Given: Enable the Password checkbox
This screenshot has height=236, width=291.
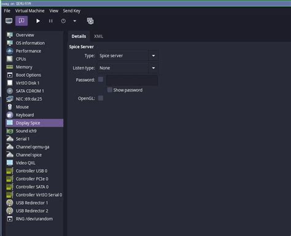Looking at the screenshot, I should [x=101, y=79].
